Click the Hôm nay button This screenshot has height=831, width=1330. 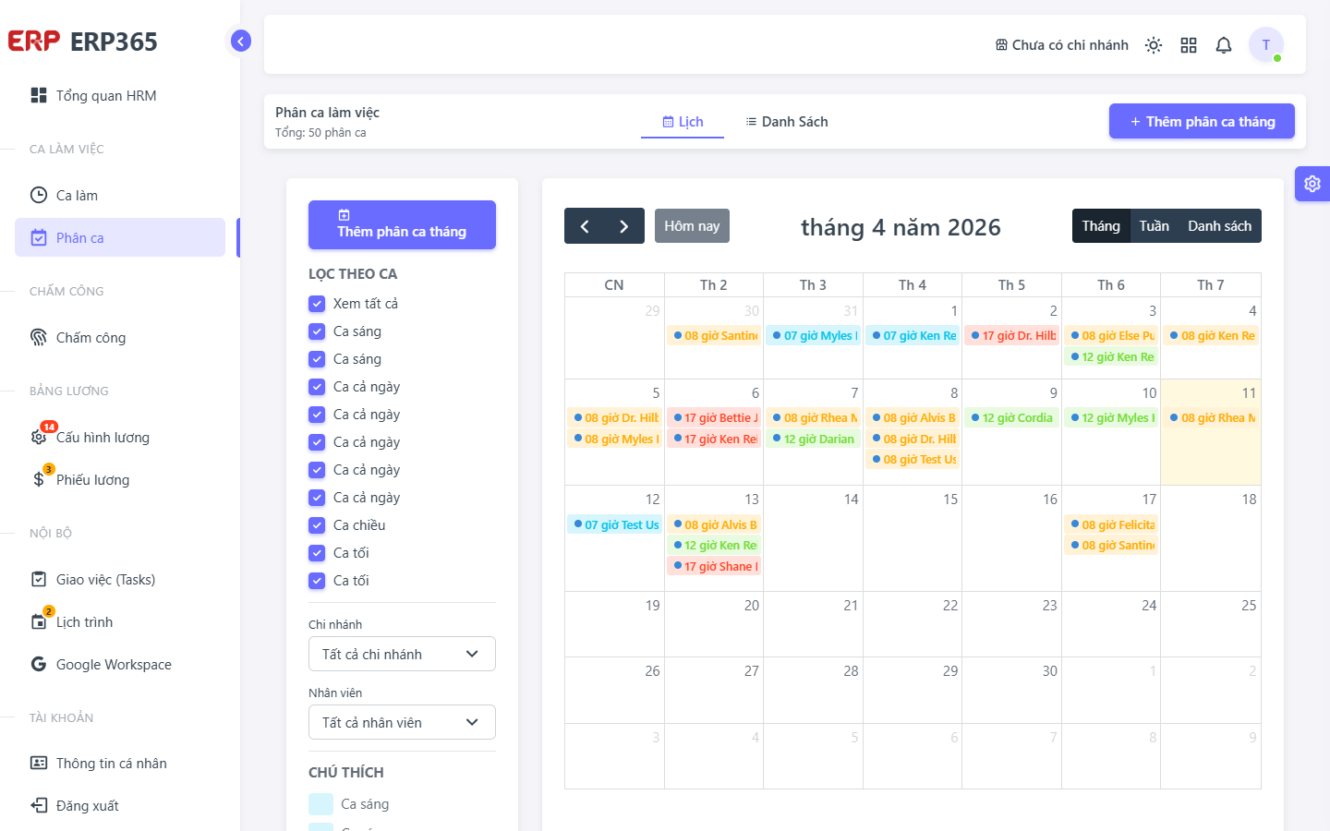[692, 226]
